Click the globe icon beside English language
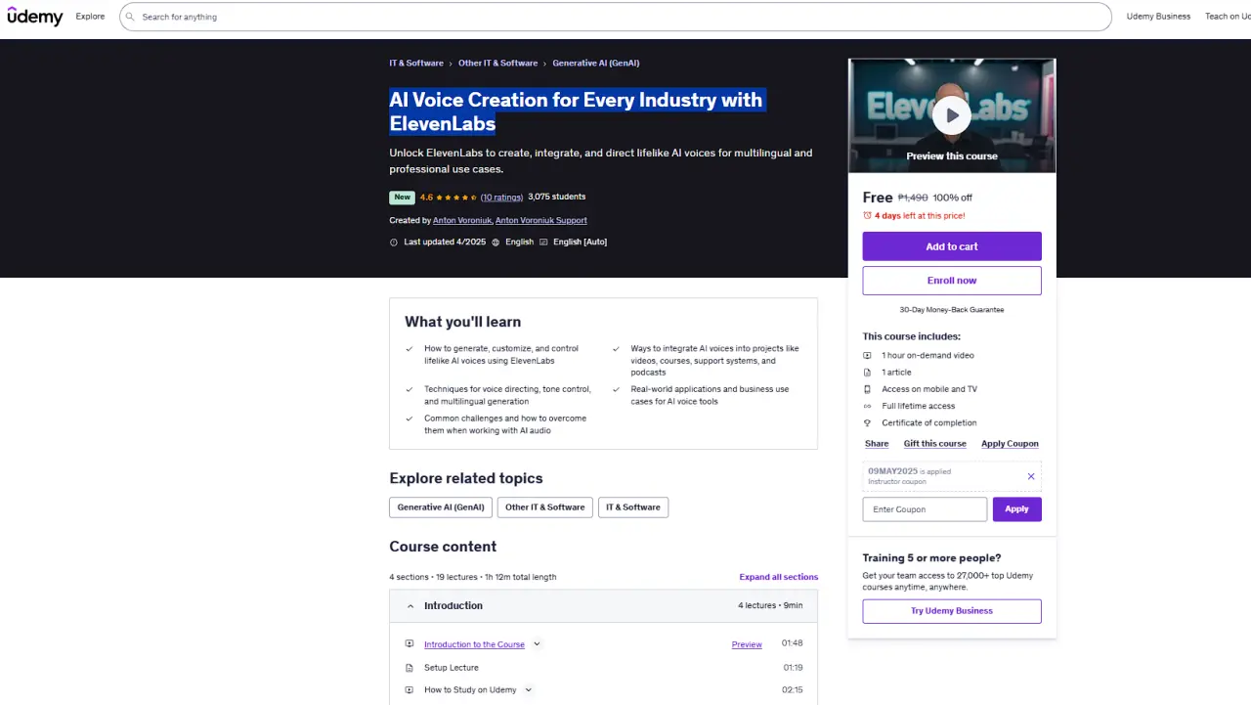 (x=496, y=242)
